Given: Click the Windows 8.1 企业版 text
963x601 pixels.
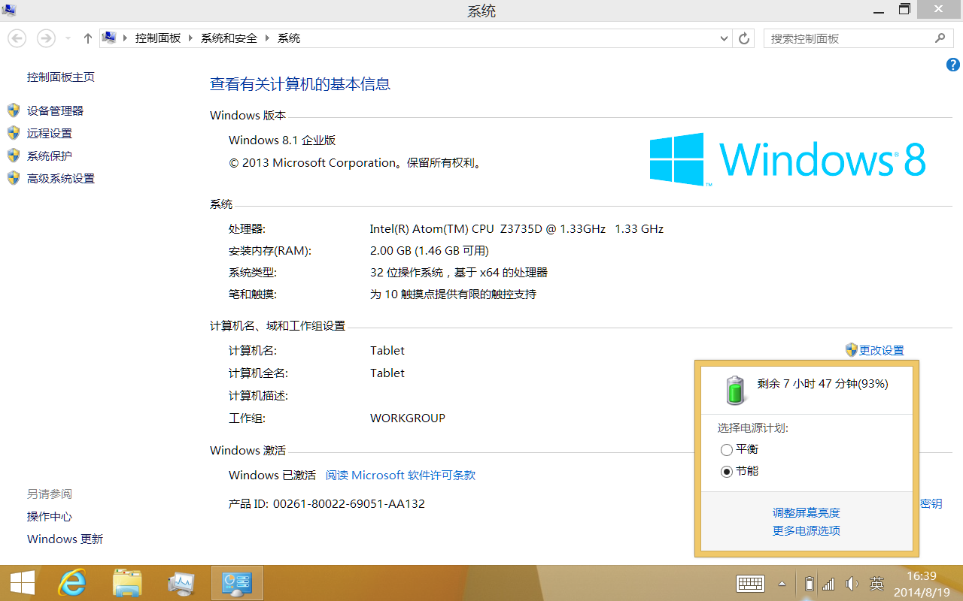Looking at the screenshot, I should pos(282,140).
